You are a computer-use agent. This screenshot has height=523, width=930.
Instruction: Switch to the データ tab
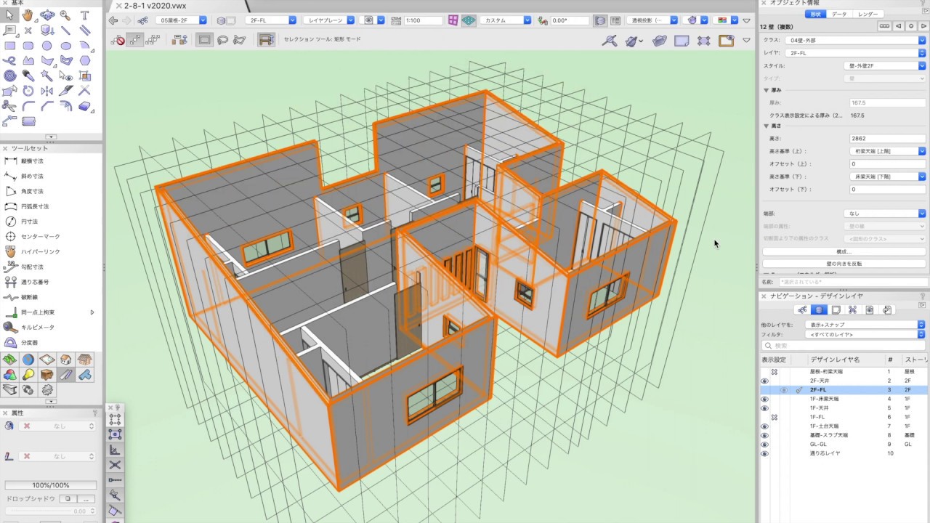(838, 14)
